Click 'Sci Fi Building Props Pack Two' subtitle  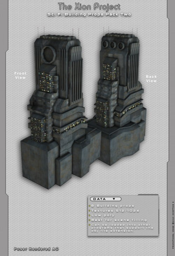[x=89, y=14]
